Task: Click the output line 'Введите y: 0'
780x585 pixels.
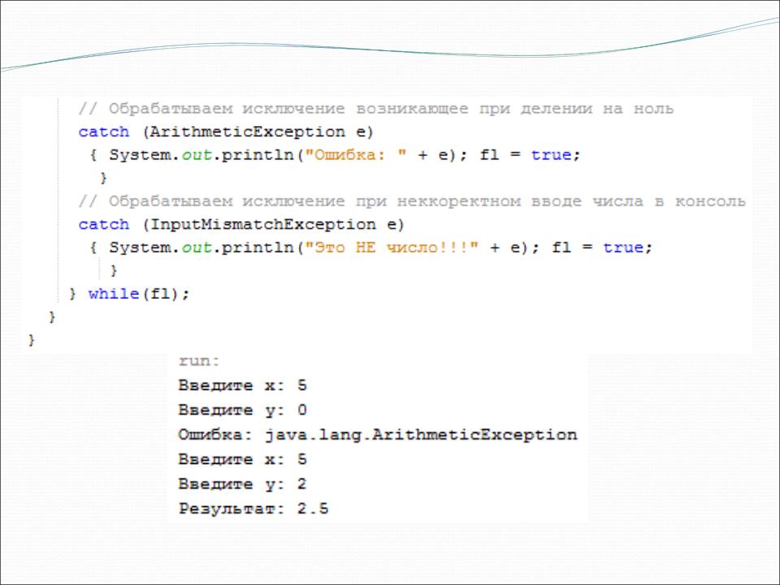Action: tap(243, 410)
